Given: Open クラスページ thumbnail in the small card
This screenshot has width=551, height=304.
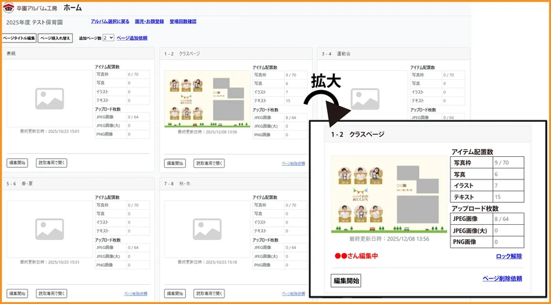Looking at the screenshot, I should tap(207, 99).
